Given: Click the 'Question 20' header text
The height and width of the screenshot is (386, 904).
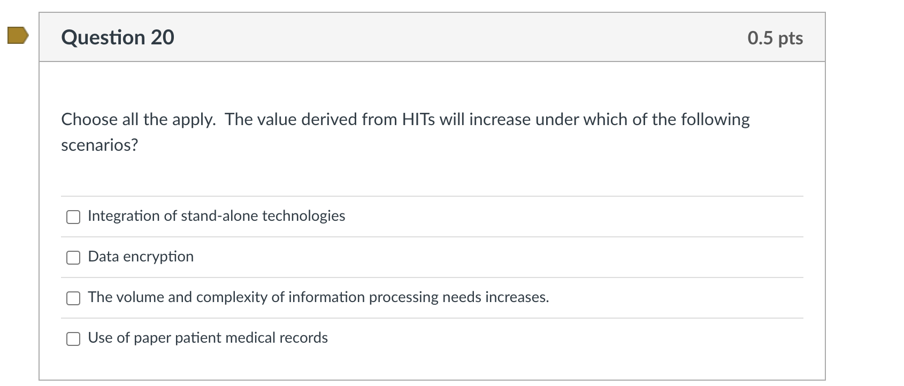Looking at the screenshot, I should click(x=118, y=37).
